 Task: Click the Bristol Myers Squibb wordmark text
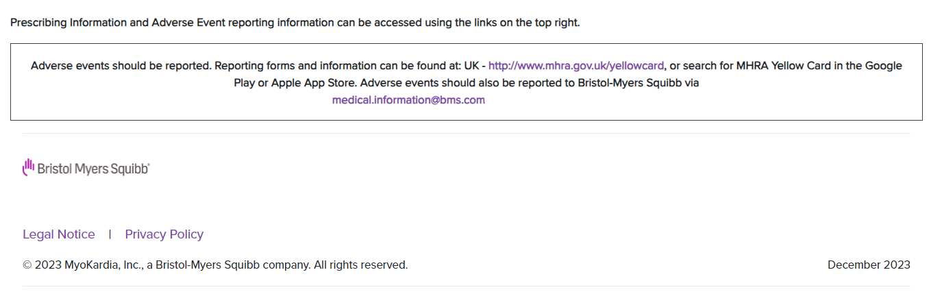pos(94,169)
